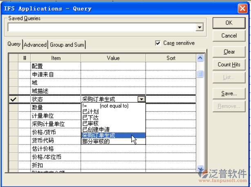Click the # column header

[25, 58]
